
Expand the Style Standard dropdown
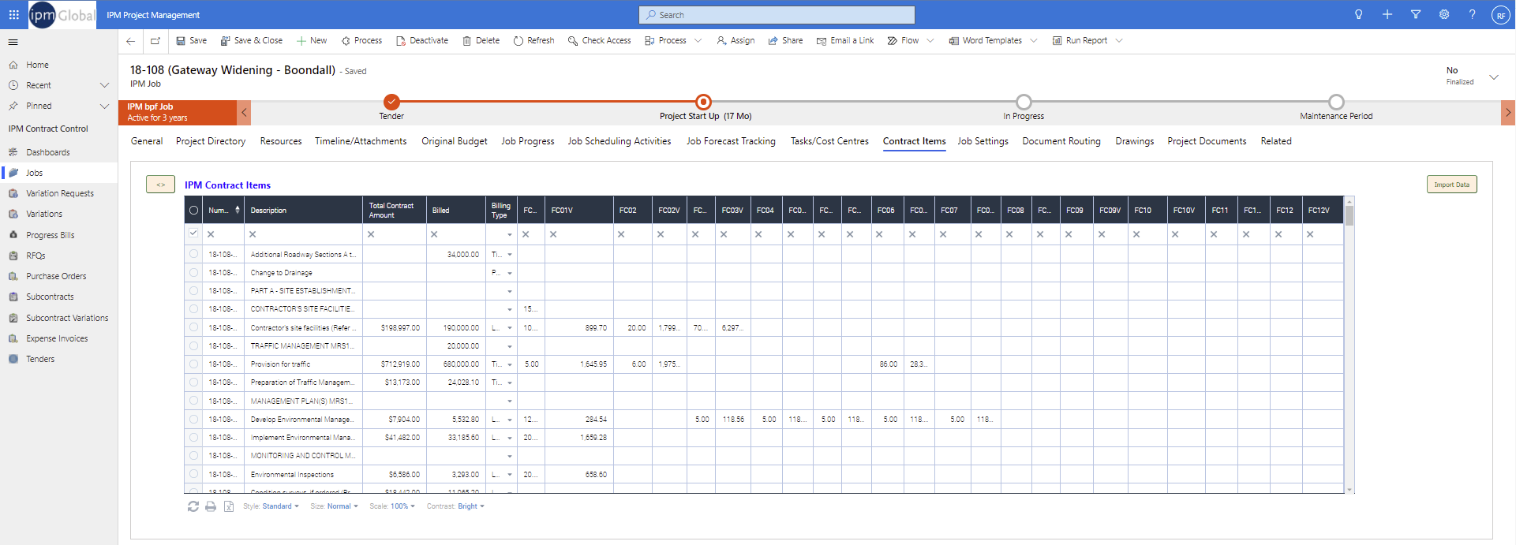(279, 506)
